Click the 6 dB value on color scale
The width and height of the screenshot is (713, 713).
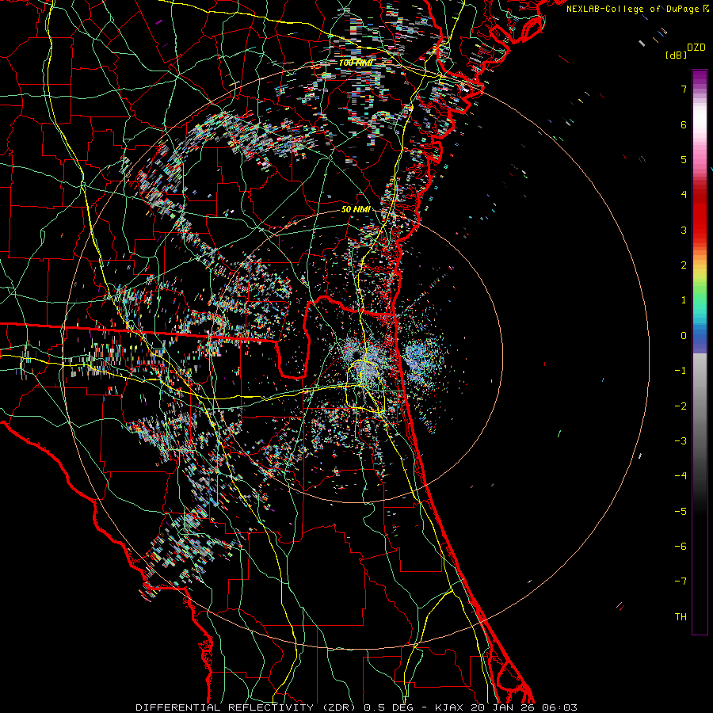(684, 124)
